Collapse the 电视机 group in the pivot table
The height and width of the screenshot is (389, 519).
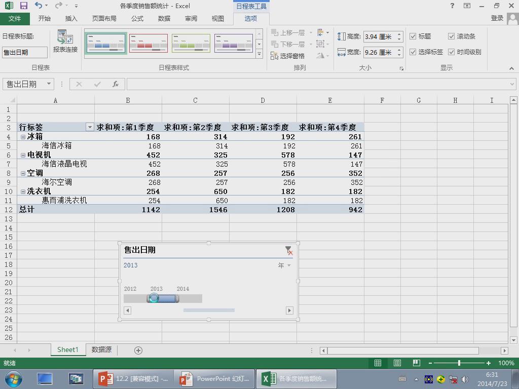(x=23, y=155)
